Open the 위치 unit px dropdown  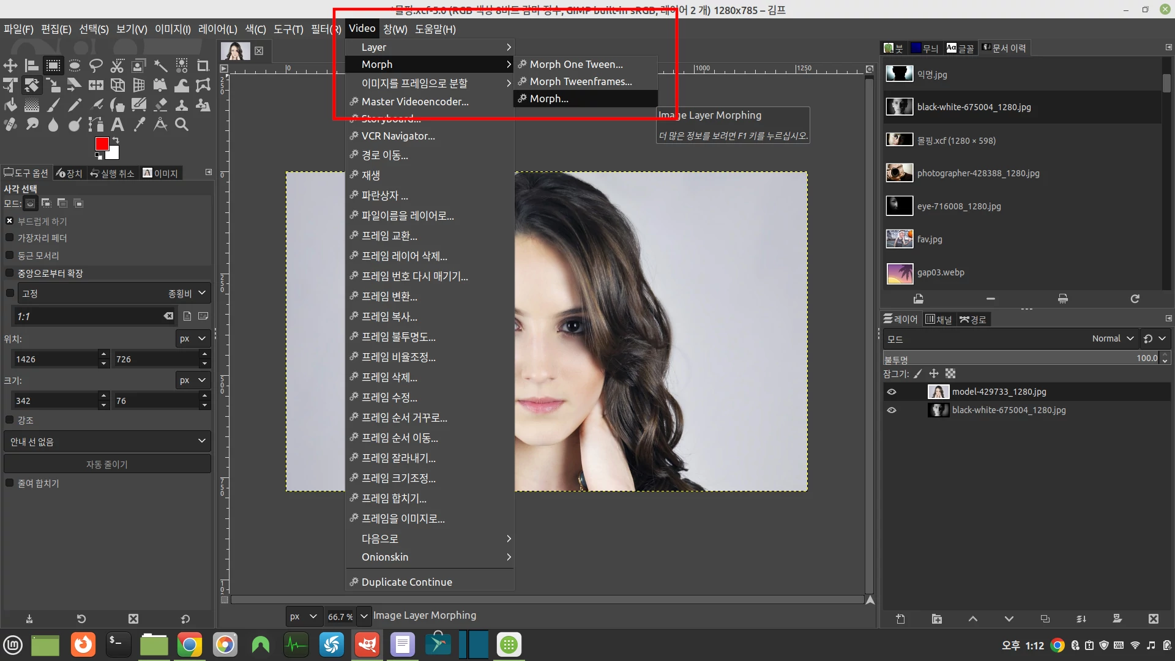click(193, 338)
